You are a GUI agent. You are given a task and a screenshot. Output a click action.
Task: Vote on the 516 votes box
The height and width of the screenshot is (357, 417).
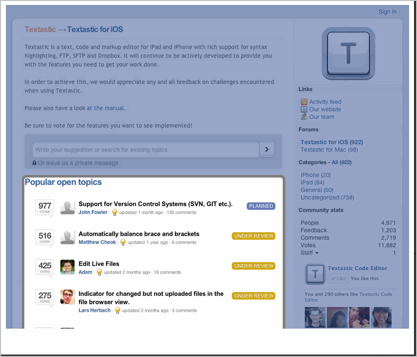click(x=45, y=237)
